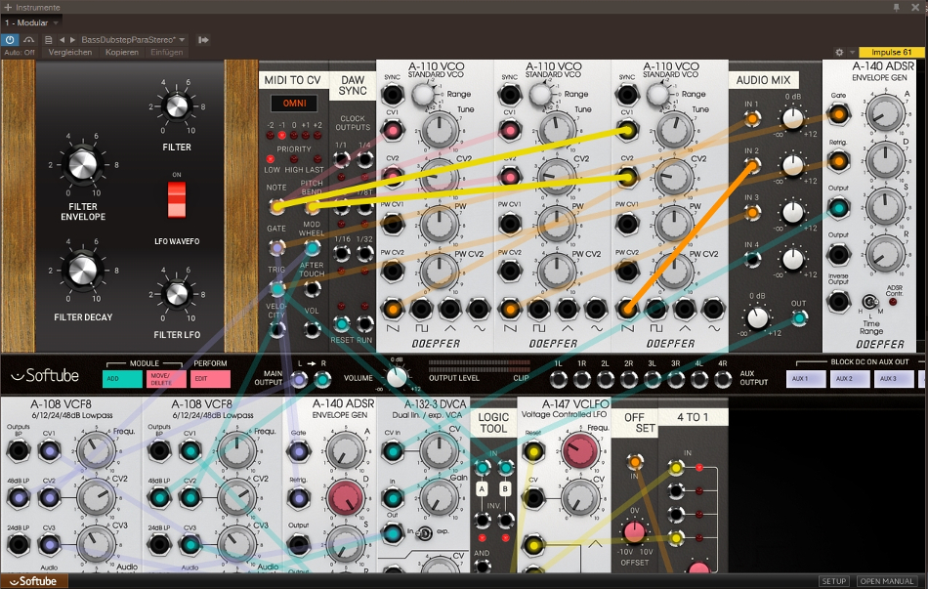Click Einfügen paste button

(x=167, y=52)
